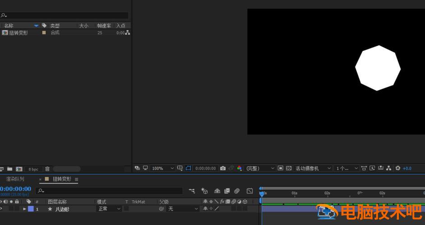Image resolution: width=425 pixels, height=225 pixels.
Task: Toggle region of interest in the viewer
Action: point(189,168)
